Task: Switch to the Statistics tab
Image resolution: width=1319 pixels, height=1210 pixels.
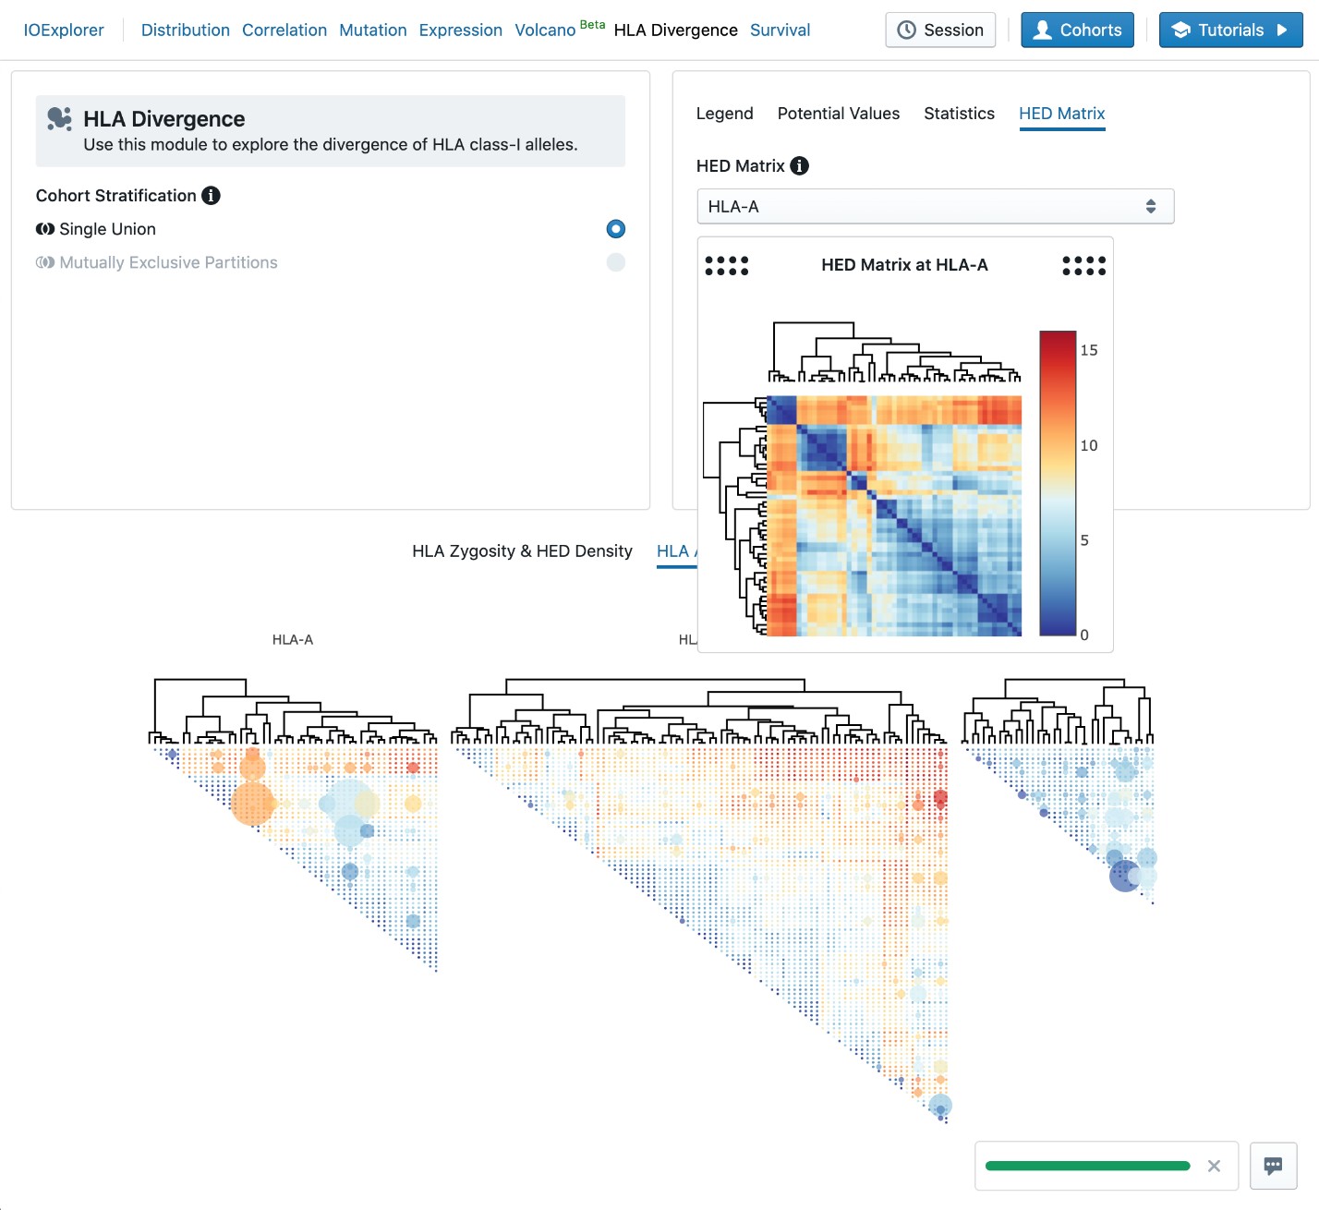Action: coord(959,113)
